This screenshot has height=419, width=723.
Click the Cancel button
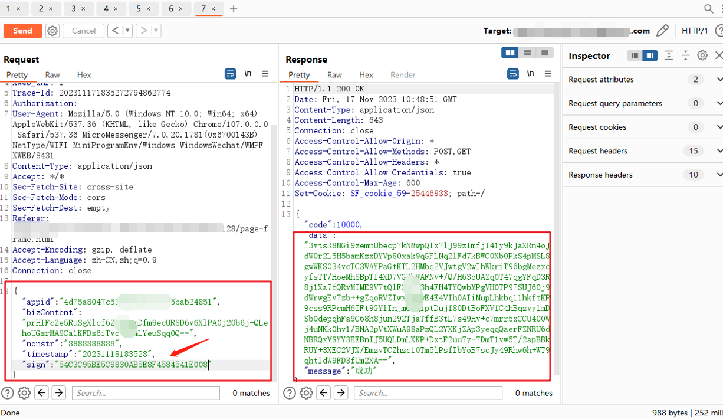coord(84,31)
